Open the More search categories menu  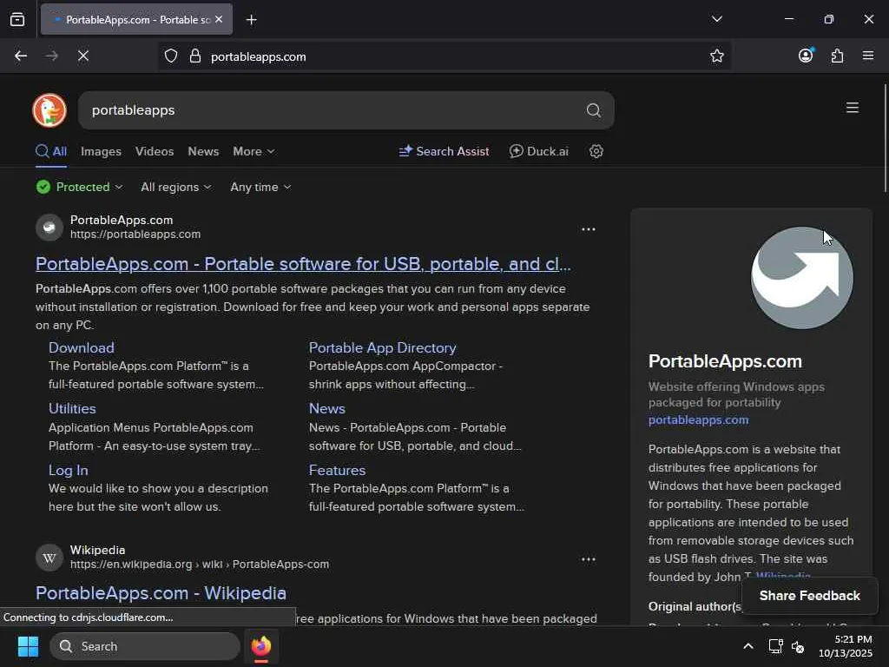tap(254, 151)
